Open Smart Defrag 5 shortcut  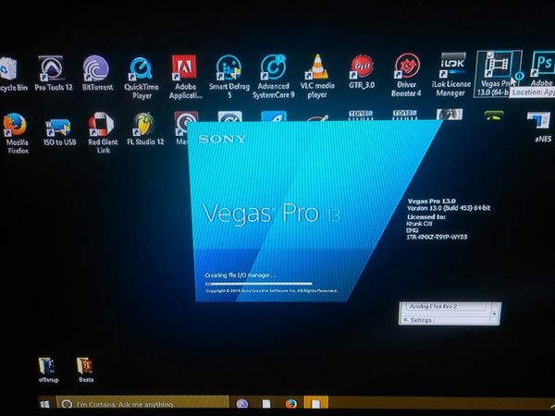[229, 77]
